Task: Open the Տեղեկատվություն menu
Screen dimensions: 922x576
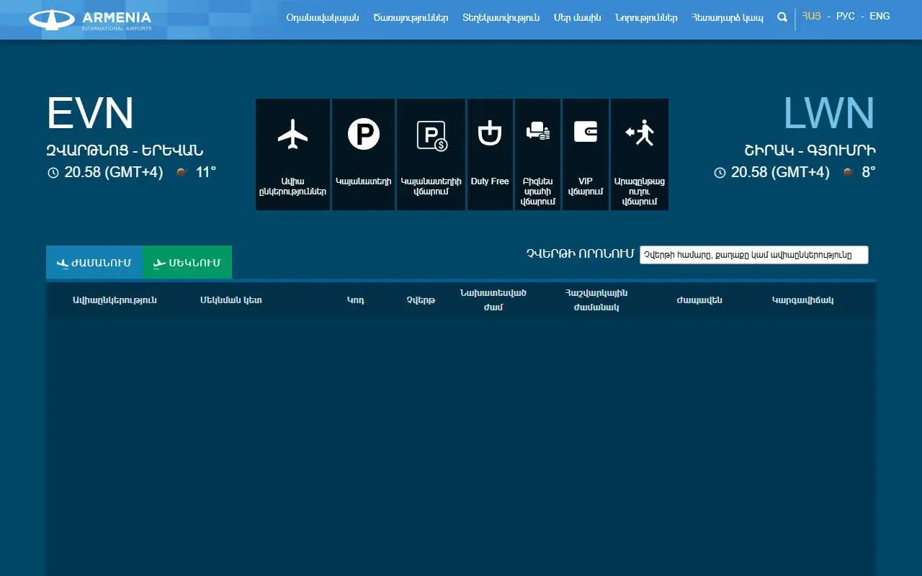Action: (501, 18)
